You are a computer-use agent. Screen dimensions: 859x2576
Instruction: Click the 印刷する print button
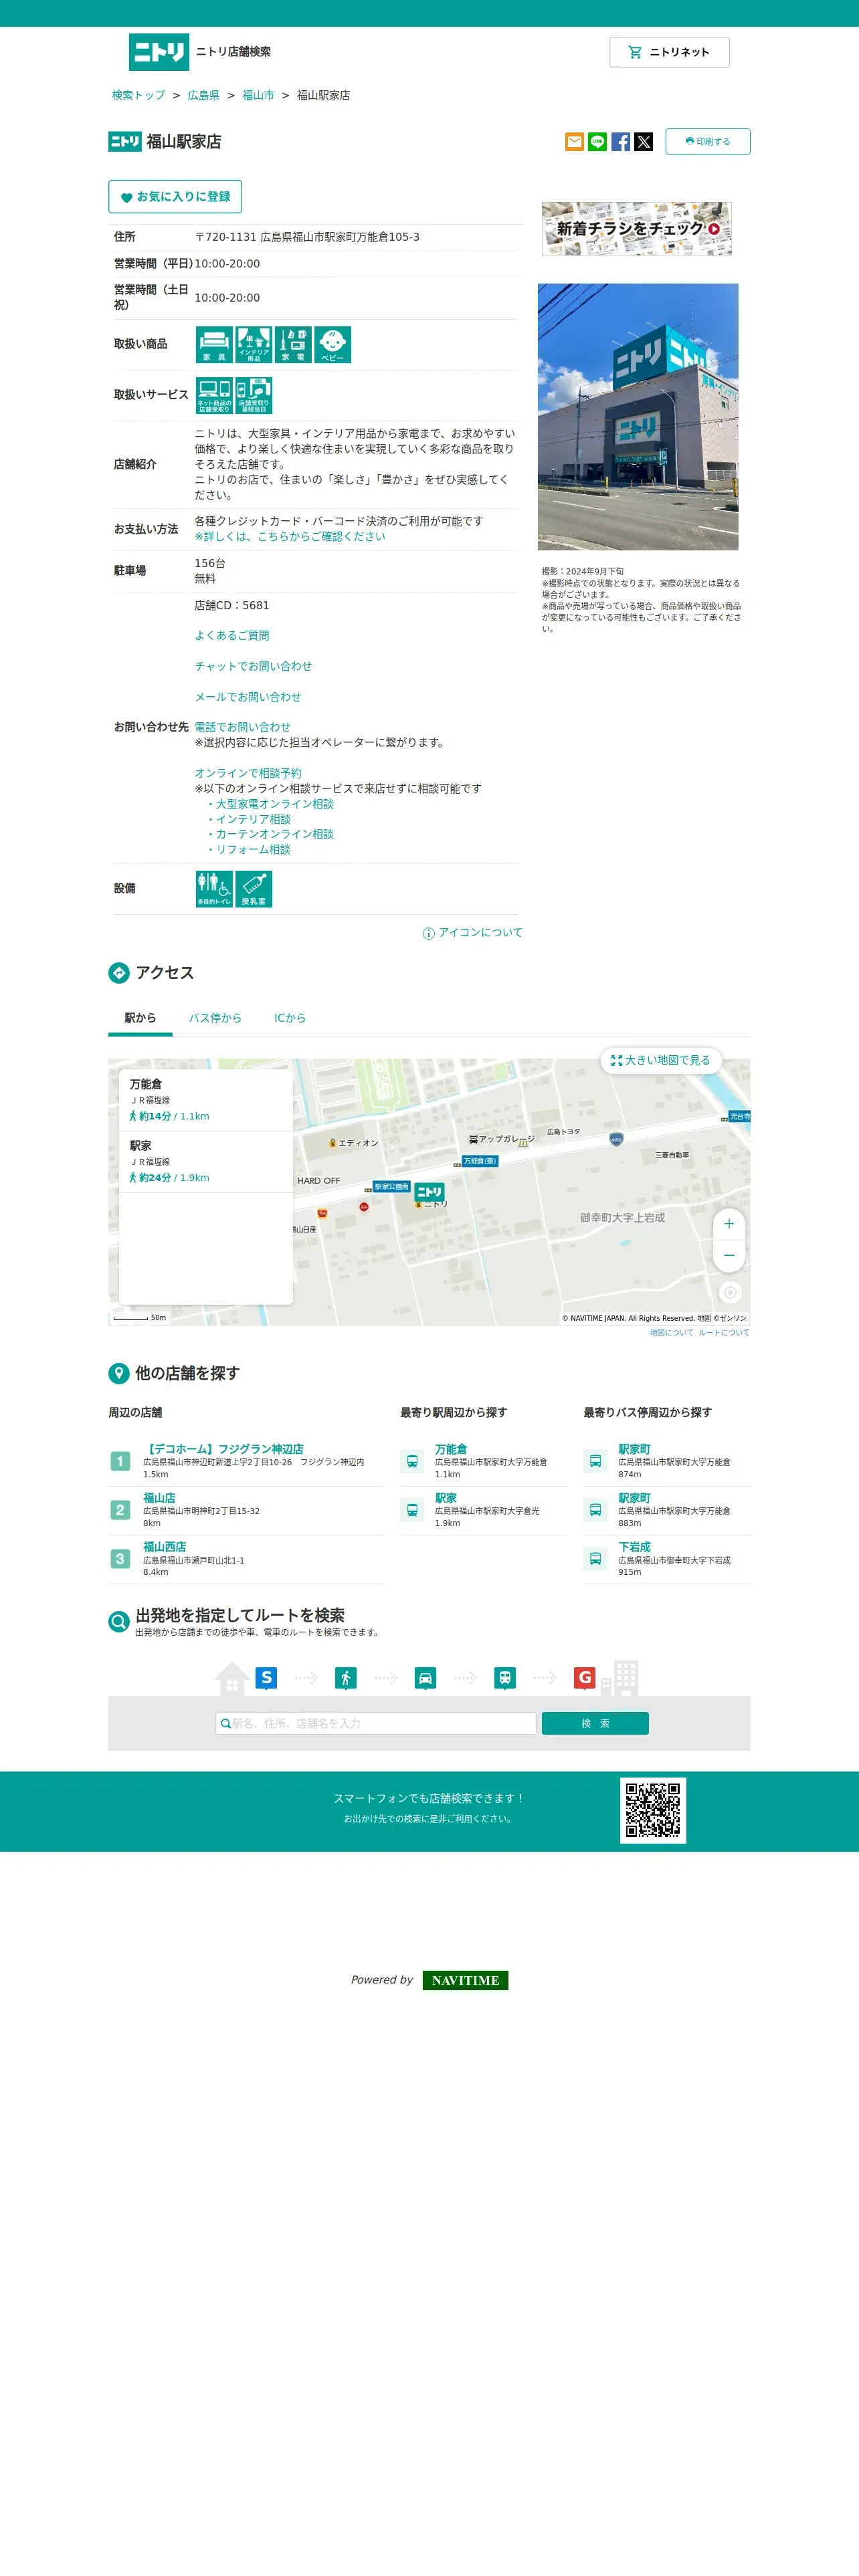pos(707,142)
